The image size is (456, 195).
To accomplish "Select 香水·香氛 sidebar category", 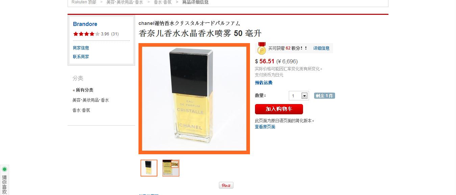I will pyautogui.click(x=81, y=110).
